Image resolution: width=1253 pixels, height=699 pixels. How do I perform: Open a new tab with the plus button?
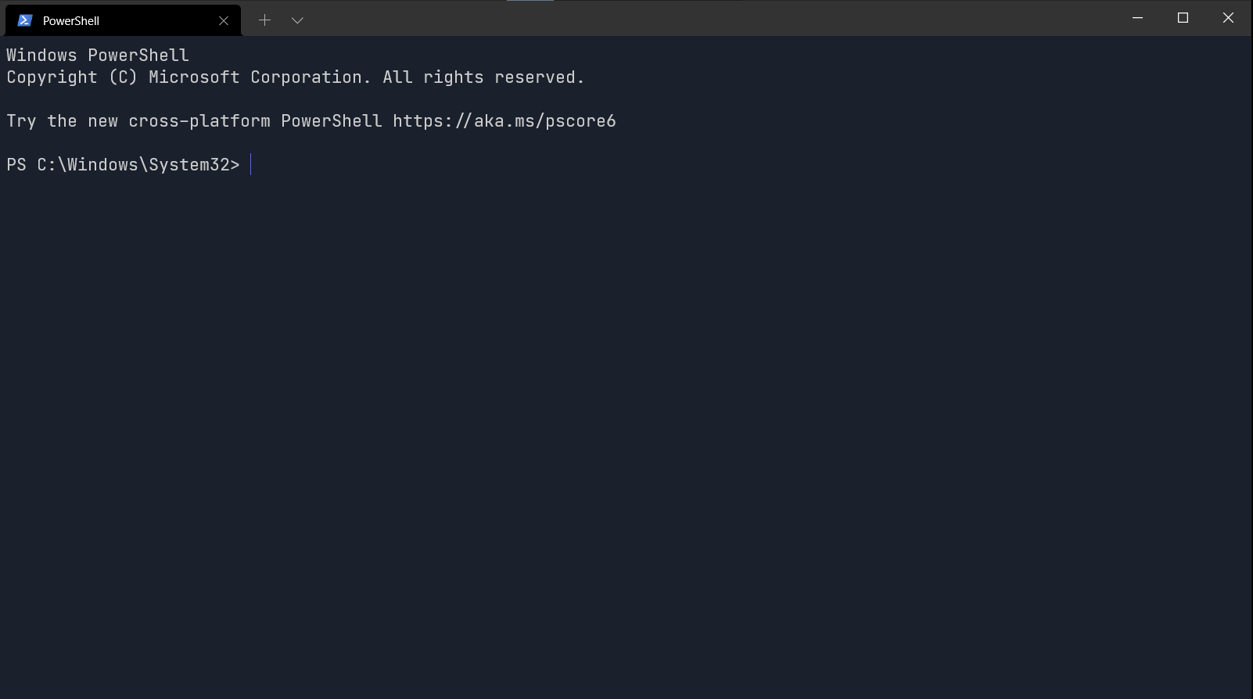tap(264, 20)
